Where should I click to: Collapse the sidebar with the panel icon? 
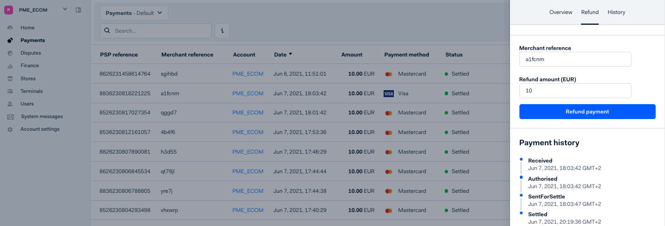(x=78, y=10)
